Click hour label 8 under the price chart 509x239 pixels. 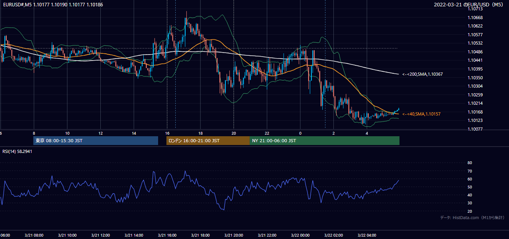point(34,133)
